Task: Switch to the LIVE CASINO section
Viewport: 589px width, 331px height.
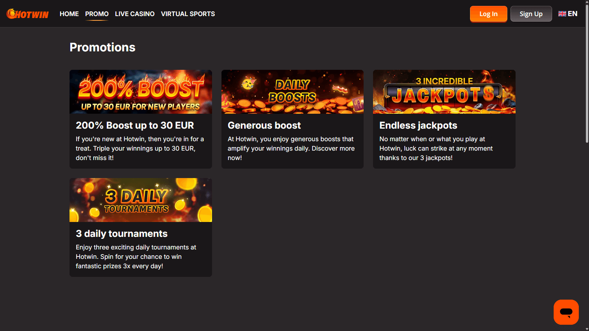Action: 134,14
